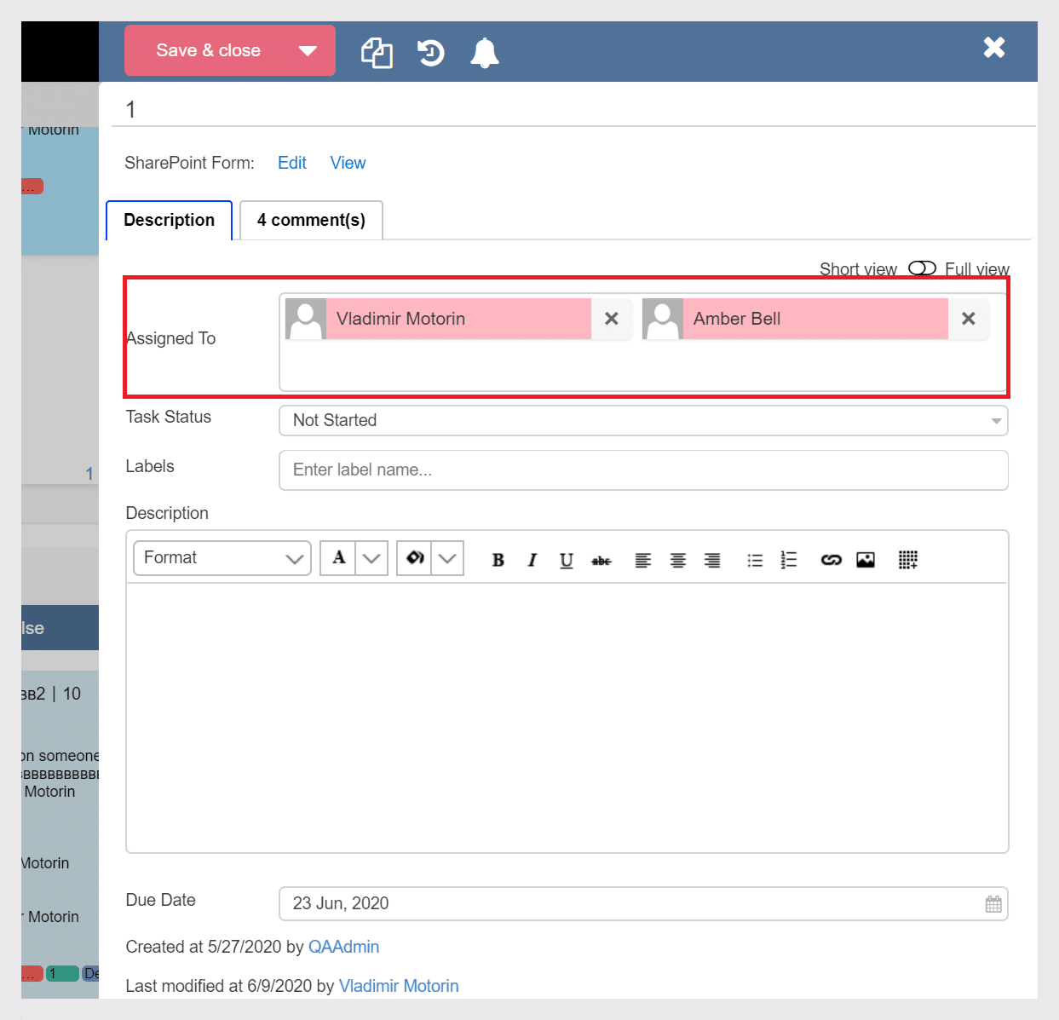Viewport: 1059px width, 1020px height.
Task: Remove Vladimir Motorin from Assigned To
Action: click(612, 319)
